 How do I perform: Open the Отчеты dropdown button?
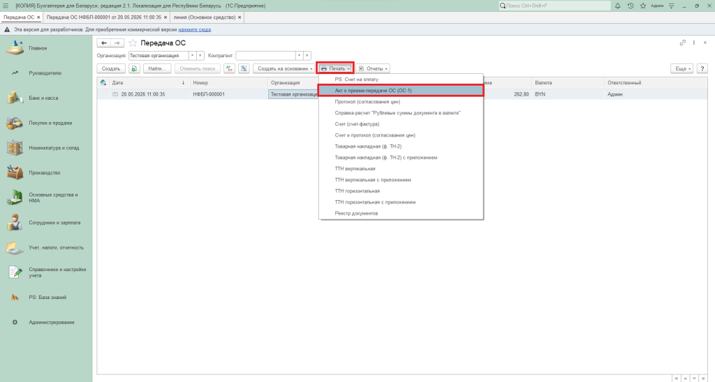pos(373,69)
